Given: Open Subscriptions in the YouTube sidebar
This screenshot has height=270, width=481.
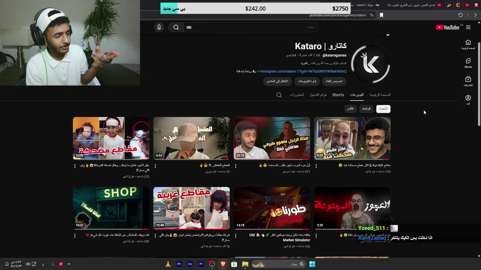Looking at the screenshot, I should [x=468, y=81].
